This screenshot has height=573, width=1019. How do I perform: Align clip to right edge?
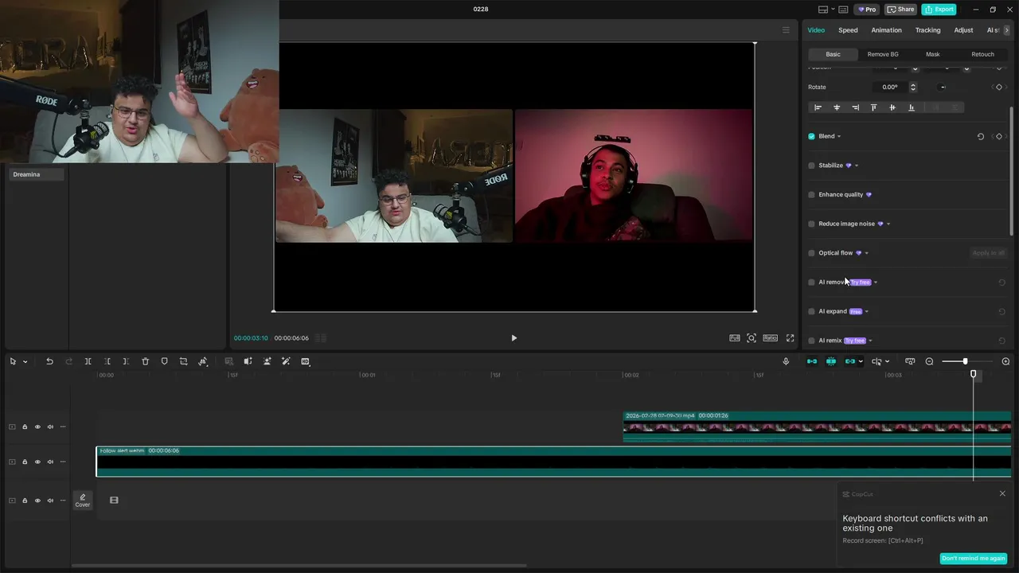pos(855,107)
